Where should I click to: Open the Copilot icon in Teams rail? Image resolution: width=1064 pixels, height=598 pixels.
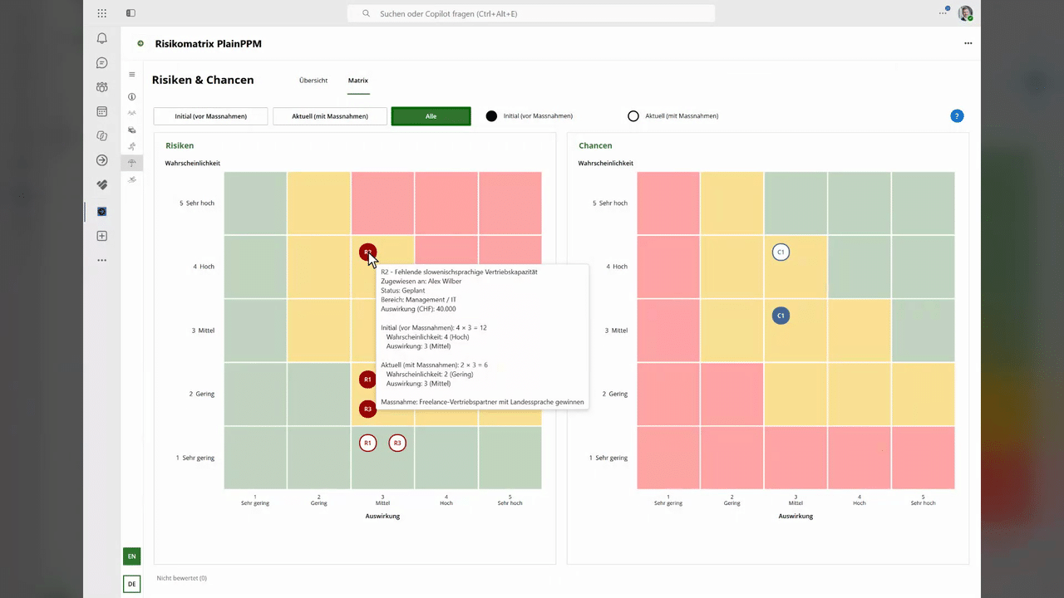(x=102, y=135)
